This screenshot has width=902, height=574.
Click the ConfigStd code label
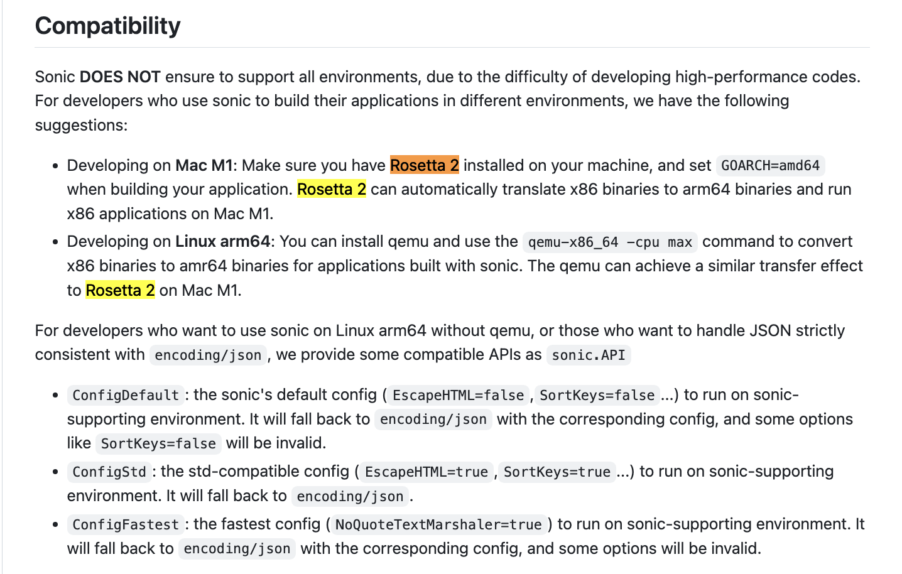click(109, 472)
